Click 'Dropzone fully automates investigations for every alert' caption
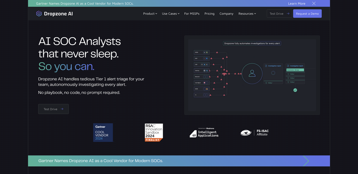 point(252,43)
